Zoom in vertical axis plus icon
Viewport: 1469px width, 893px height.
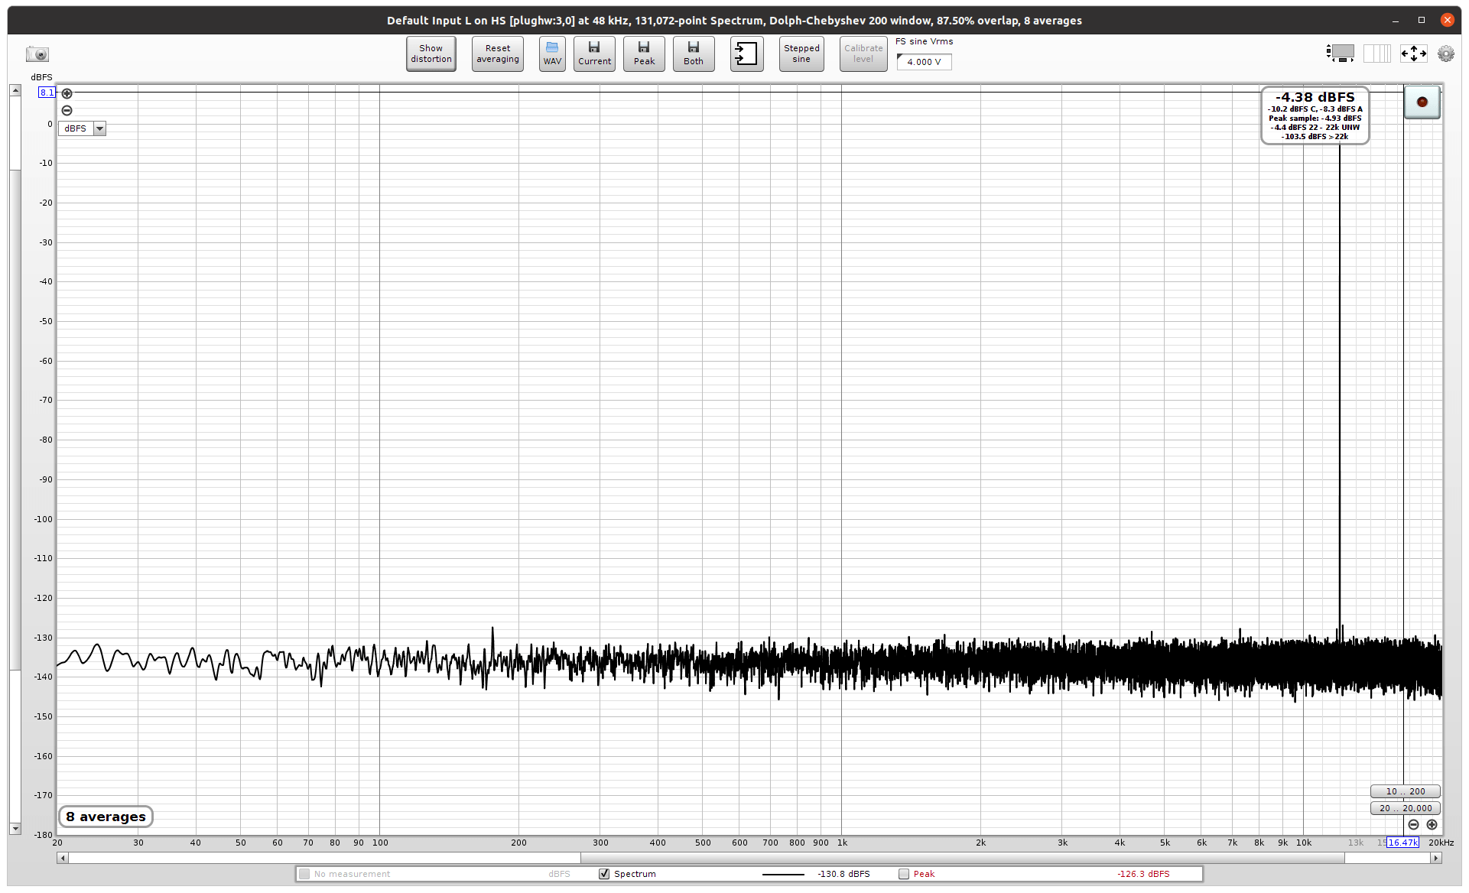click(67, 93)
